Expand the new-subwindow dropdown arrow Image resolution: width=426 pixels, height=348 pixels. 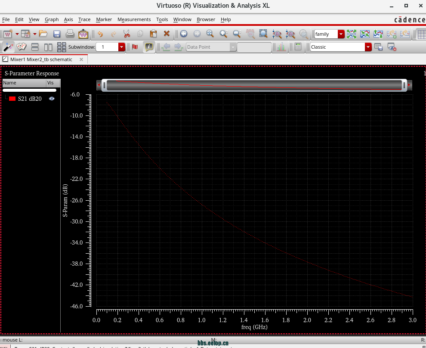coord(35,34)
